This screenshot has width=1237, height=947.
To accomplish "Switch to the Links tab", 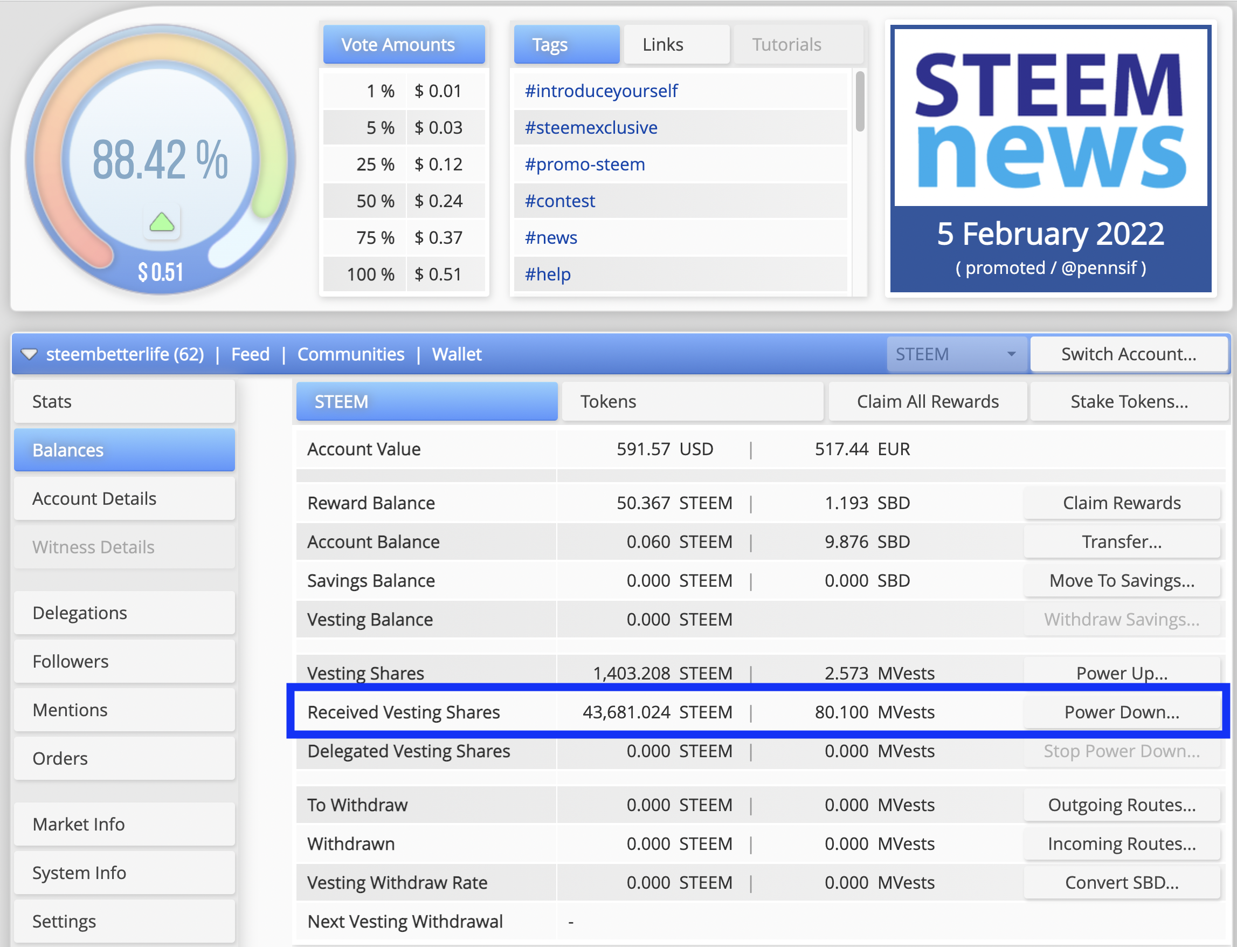I will coord(676,45).
